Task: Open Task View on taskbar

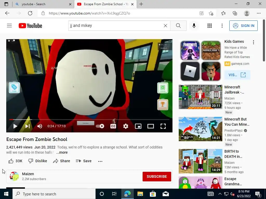Action: click(x=114, y=194)
